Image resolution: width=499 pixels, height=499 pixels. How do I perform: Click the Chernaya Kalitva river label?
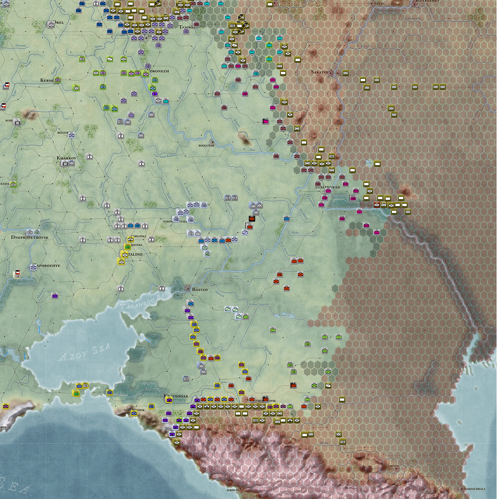pyautogui.click(x=165, y=156)
